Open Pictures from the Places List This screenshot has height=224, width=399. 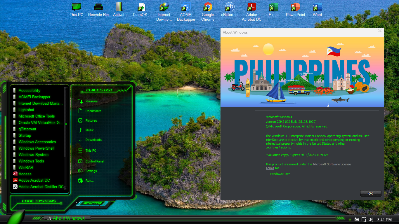(x=91, y=120)
